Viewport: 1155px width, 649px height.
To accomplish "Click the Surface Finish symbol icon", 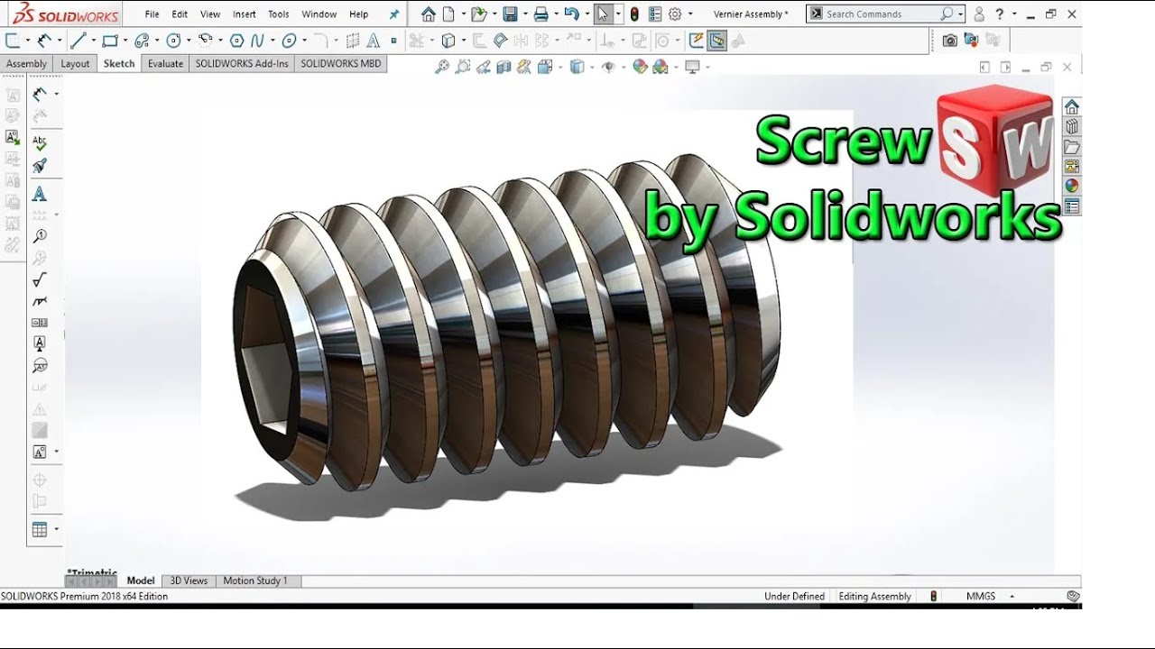I will click(x=39, y=280).
